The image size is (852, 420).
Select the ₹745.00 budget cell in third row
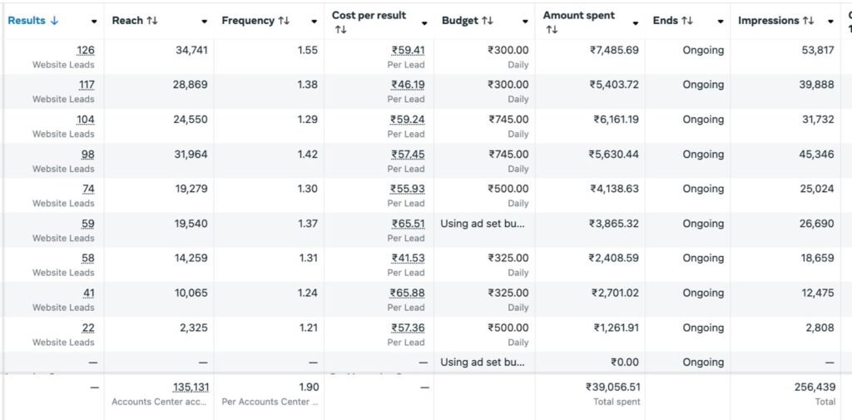tap(508, 120)
